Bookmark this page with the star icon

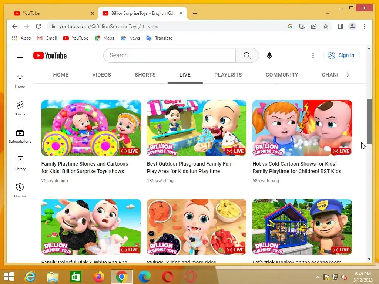click(x=326, y=26)
